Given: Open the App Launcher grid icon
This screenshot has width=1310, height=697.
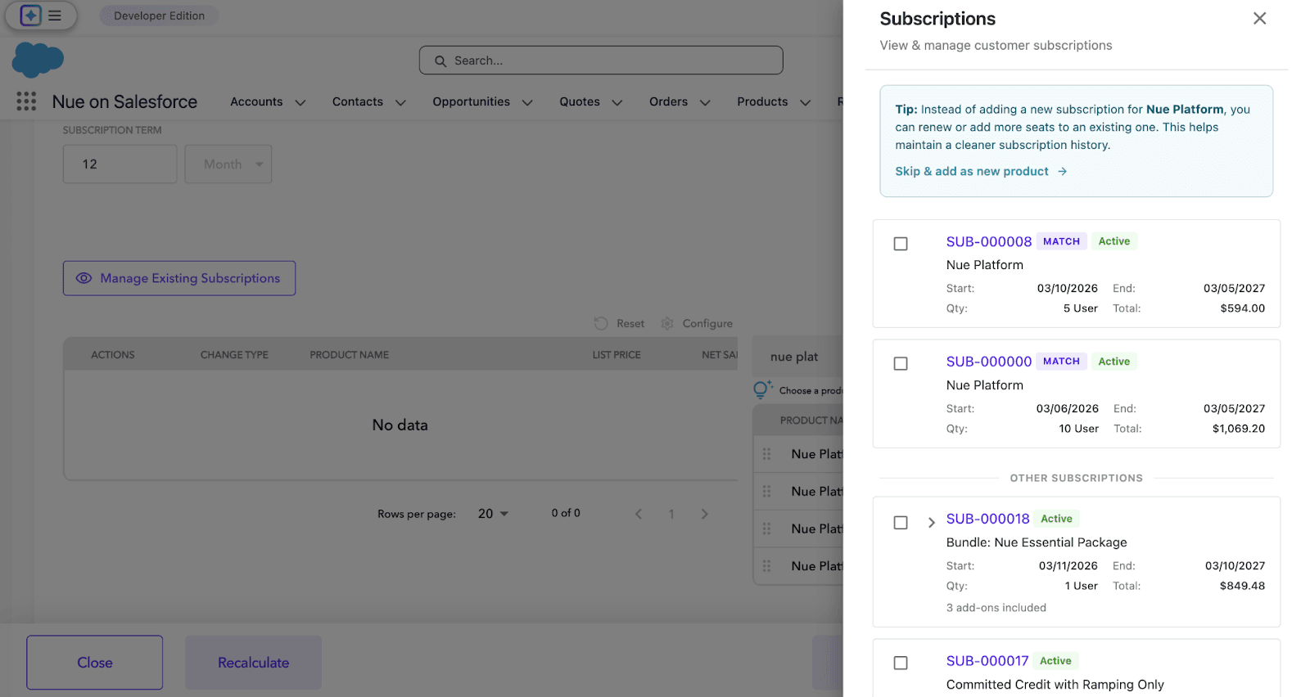Looking at the screenshot, I should (26, 101).
